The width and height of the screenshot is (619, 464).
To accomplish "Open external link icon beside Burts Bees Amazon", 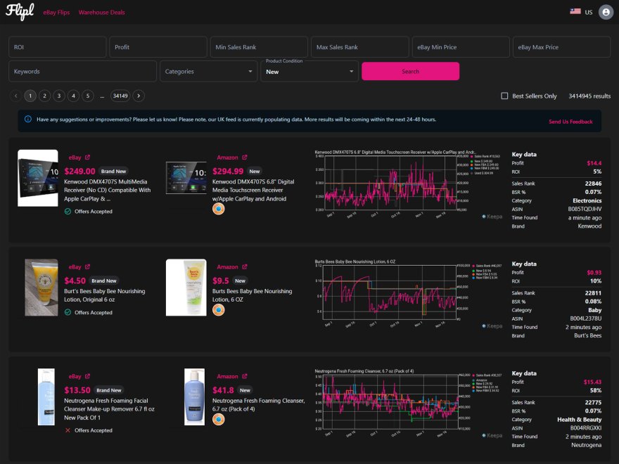I will coord(245,266).
